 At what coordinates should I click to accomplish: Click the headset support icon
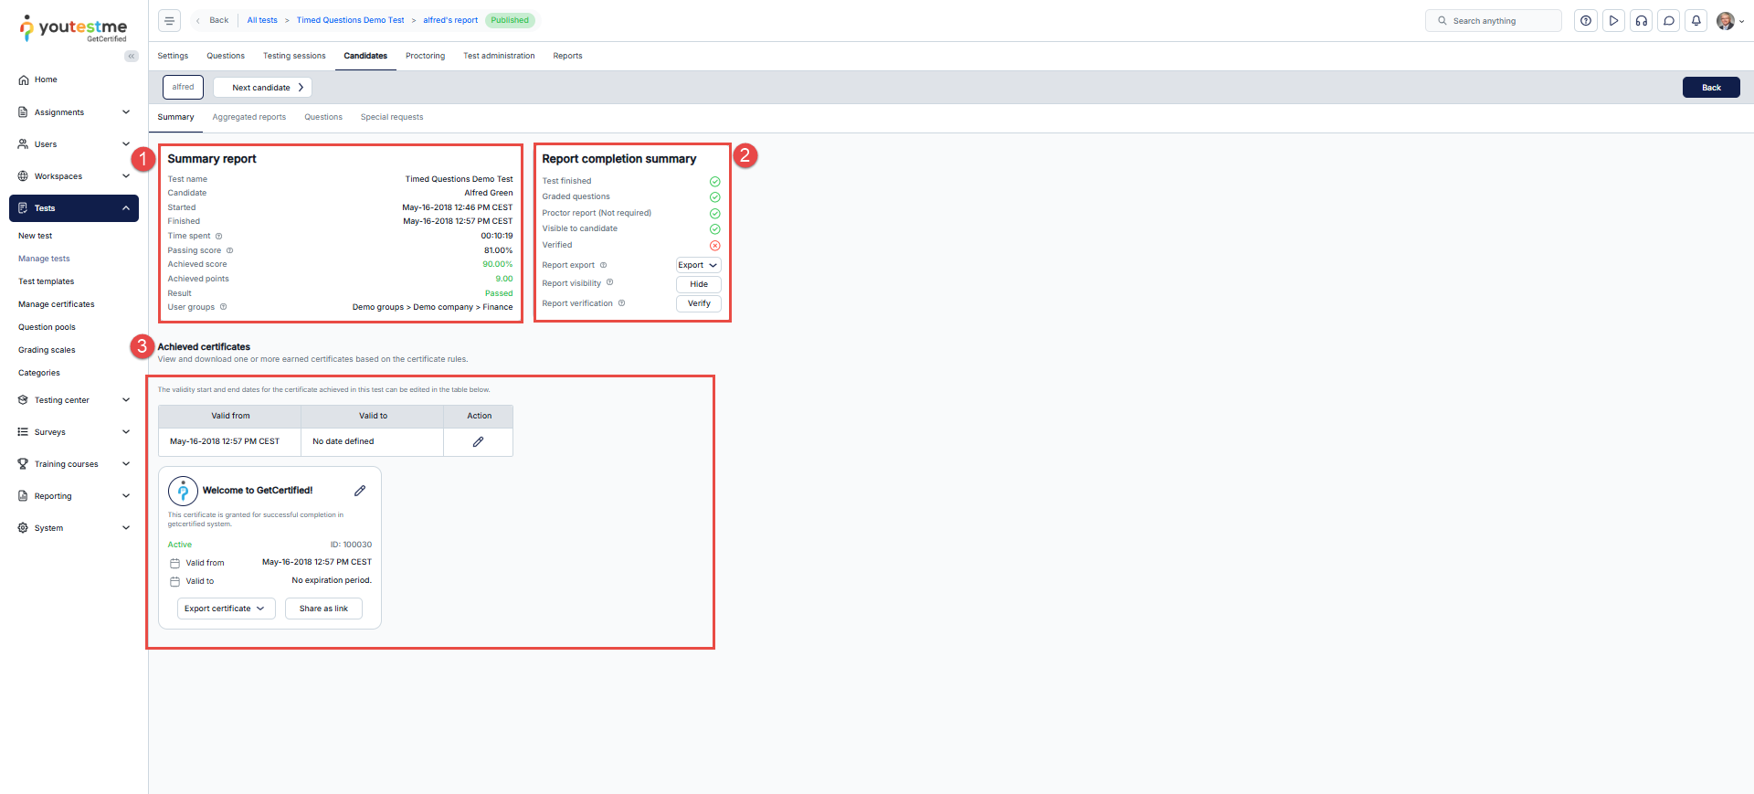tap(1641, 21)
